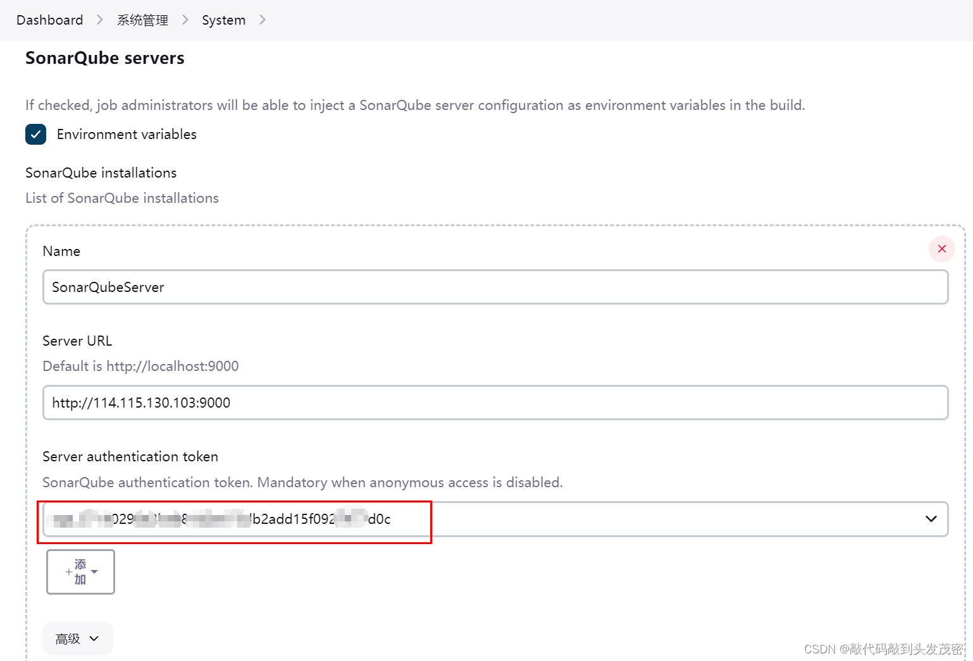This screenshot has height=661, width=973.
Task: Click the chevron icon beside 高级
Action: [x=94, y=639]
